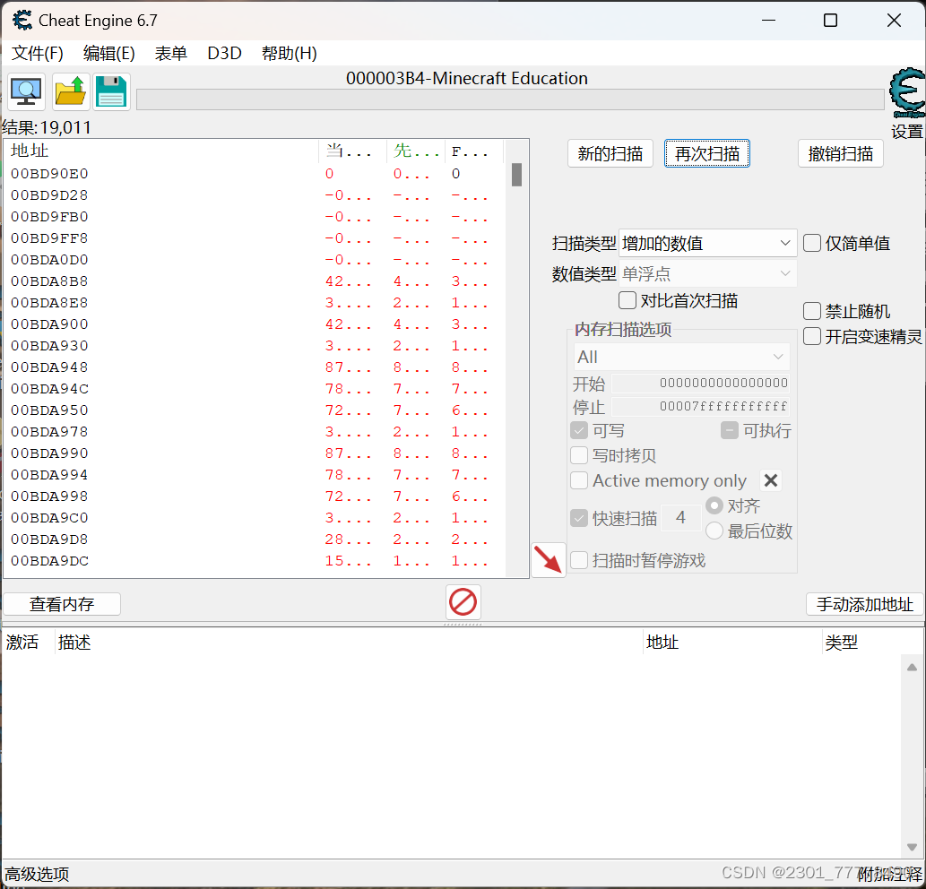
Task: Toggle 扫描时暂停游戏 checkbox
Action: 579,560
